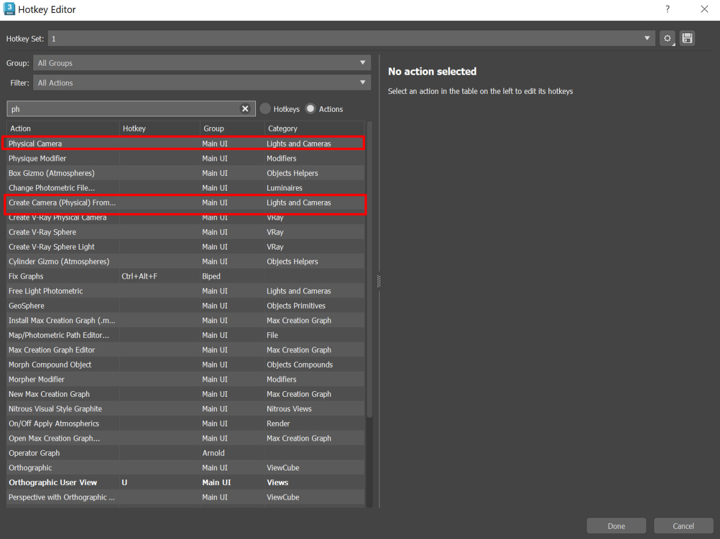Image resolution: width=720 pixels, height=539 pixels.
Task: Select Map/Photometric Path Editor... action
Action: (185, 335)
